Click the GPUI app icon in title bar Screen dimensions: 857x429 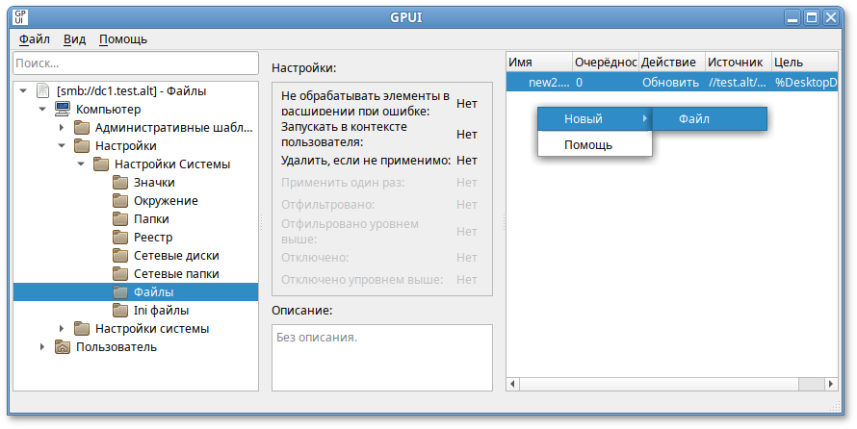(x=19, y=17)
